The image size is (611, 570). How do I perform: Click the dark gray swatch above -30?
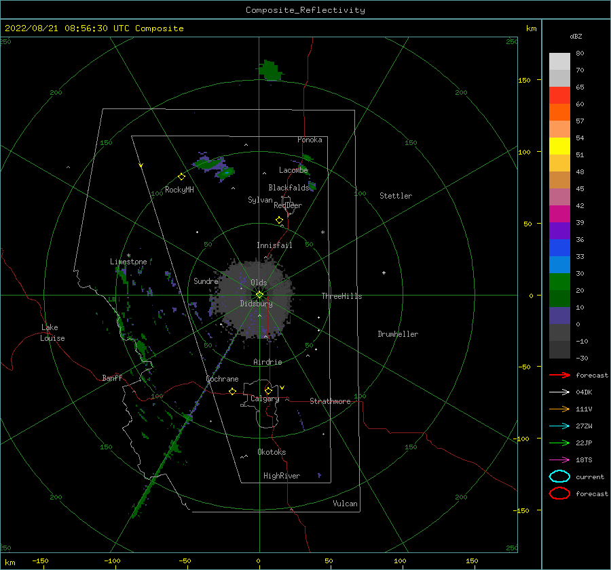click(x=559, y=350)
